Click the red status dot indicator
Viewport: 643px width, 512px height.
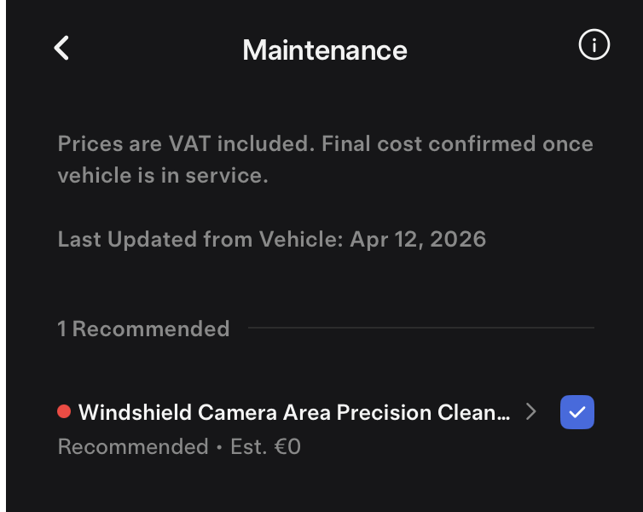63,412
